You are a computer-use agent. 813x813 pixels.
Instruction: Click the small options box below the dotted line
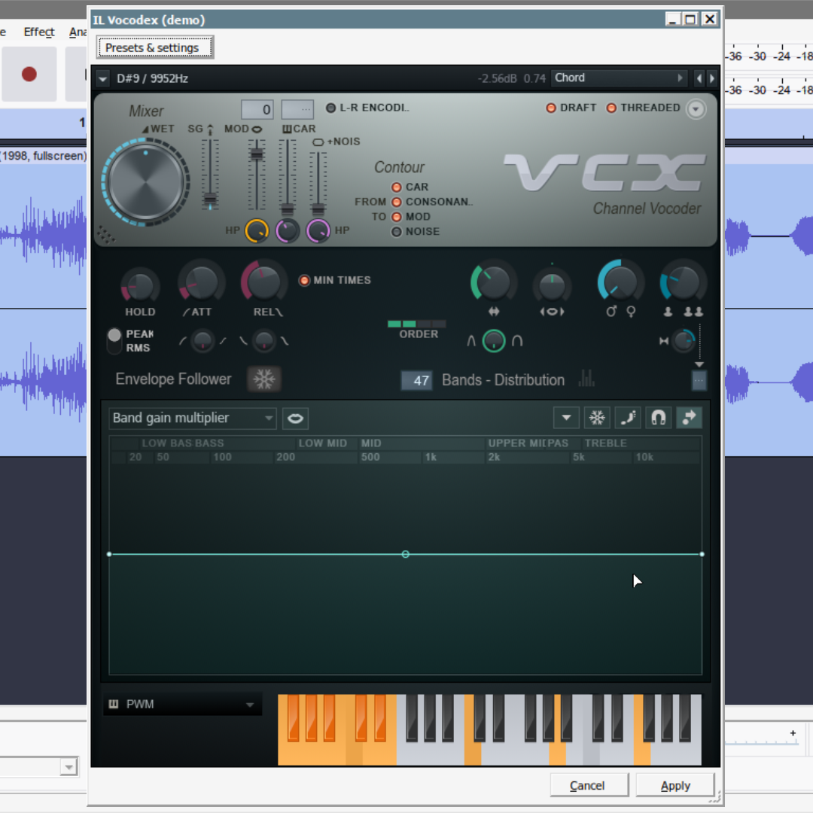tap(699, 381)
